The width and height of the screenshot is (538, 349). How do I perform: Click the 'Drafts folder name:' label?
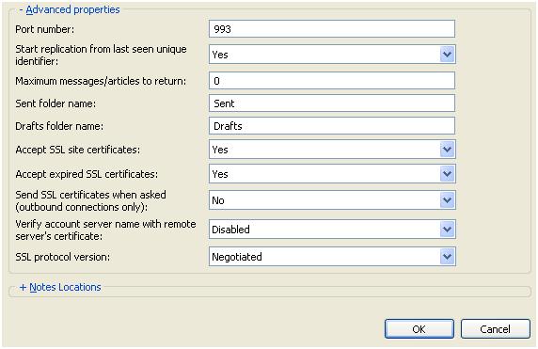pyautogui.click(x=59, y=126)
